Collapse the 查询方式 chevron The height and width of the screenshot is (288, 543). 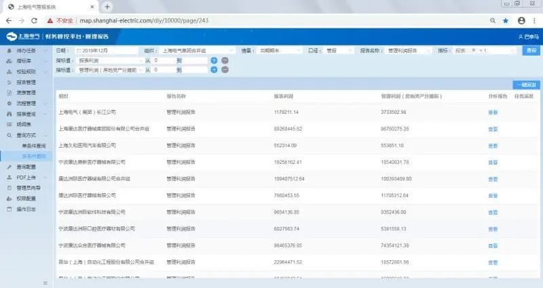pyautogui.click(x=45, y=135)
